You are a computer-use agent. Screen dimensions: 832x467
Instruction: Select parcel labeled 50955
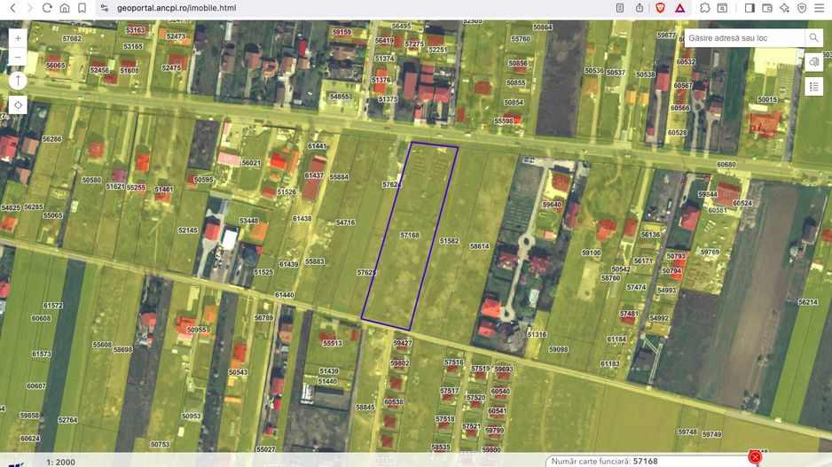(196, 330)
